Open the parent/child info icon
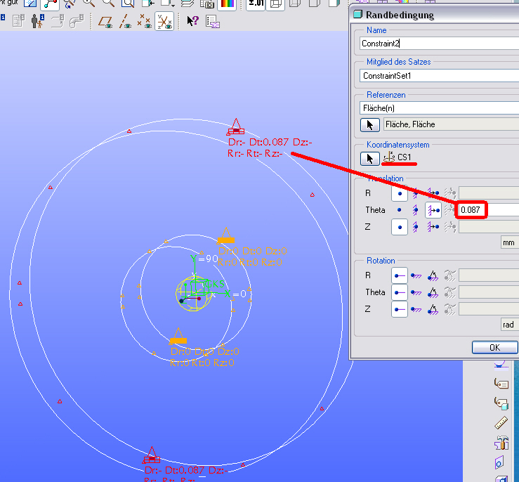Image resolution: width=519 pixels, height=482 pixels. click(x=38, y=21)
